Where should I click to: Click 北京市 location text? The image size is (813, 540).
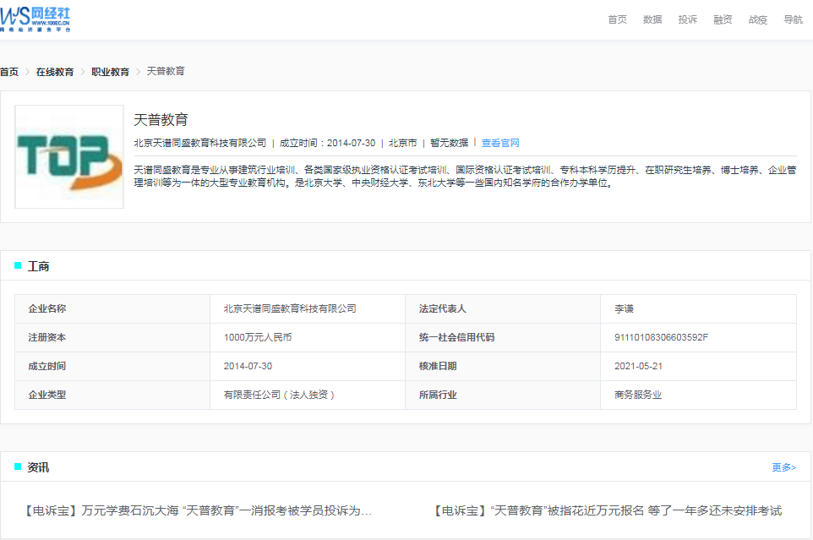[403, 143]
